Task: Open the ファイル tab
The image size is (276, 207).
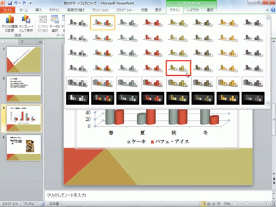Action: click(7, 10)
